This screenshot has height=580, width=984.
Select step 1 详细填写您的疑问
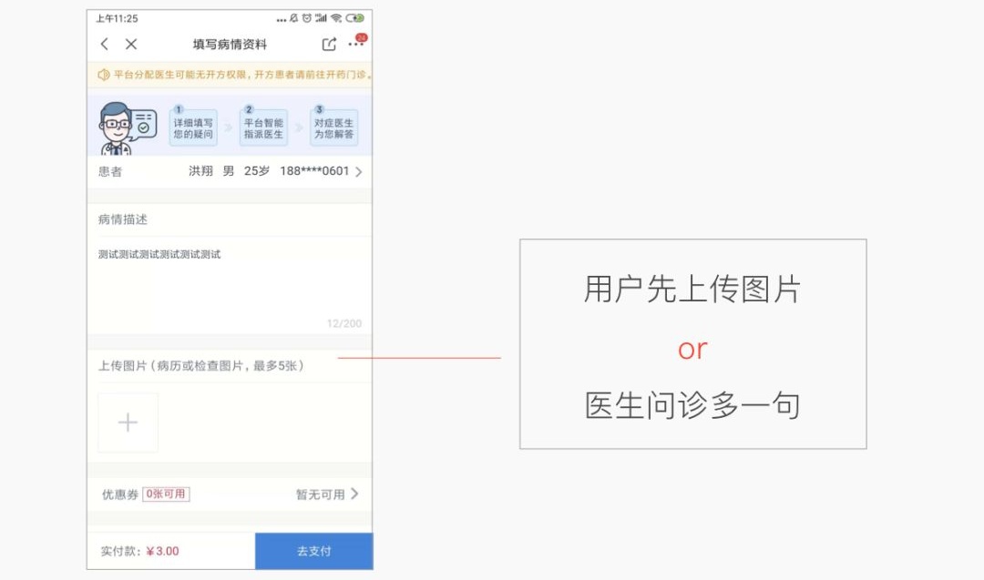point(192,127)
